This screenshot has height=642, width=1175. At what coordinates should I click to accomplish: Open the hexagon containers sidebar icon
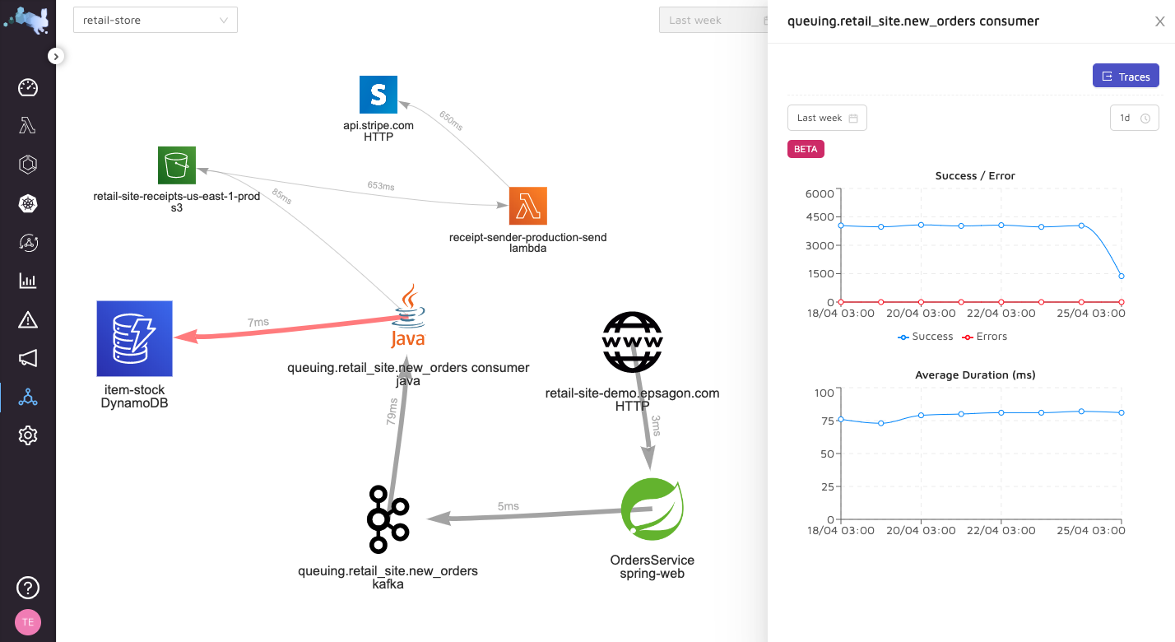[28, 165]
